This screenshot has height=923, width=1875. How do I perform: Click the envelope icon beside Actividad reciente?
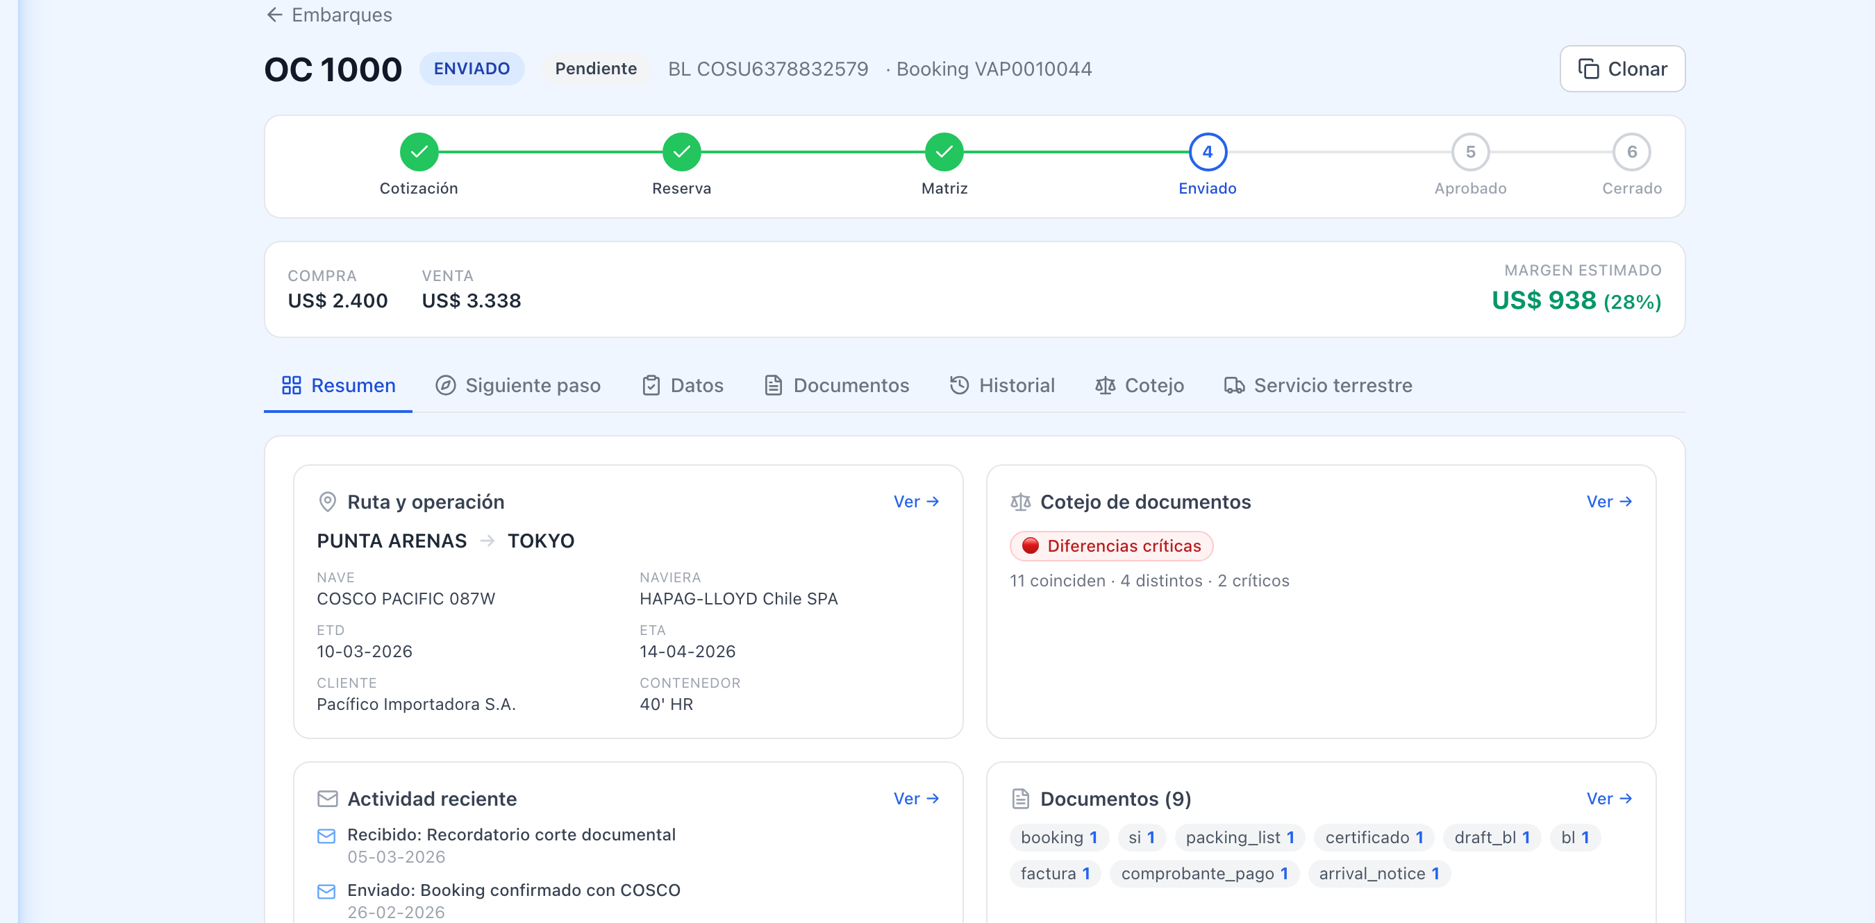coord(328,799)
